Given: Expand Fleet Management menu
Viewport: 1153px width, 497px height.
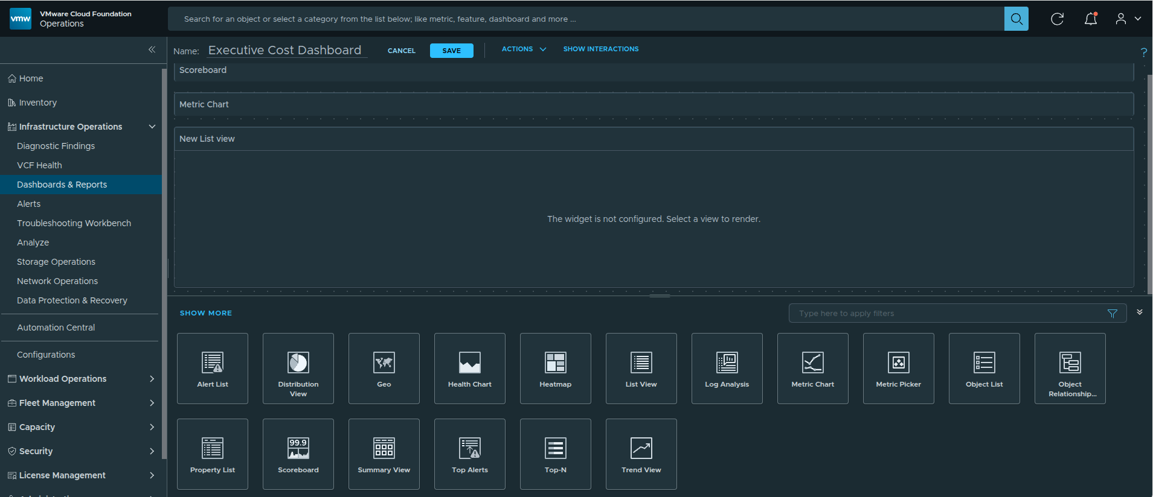Looking at the screenshot, I should click(x=152, y=403).
